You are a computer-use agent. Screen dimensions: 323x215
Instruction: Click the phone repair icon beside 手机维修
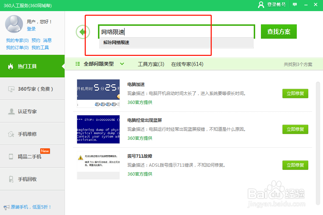(x=11, y=134)
